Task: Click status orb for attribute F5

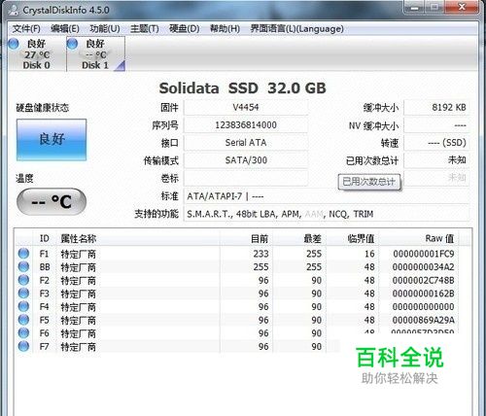Action: coord(23,320)
